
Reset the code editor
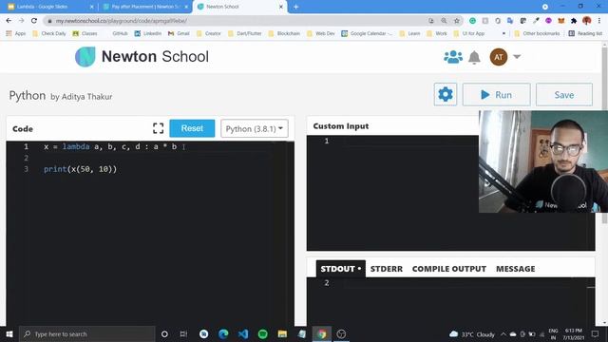(192, 128)
